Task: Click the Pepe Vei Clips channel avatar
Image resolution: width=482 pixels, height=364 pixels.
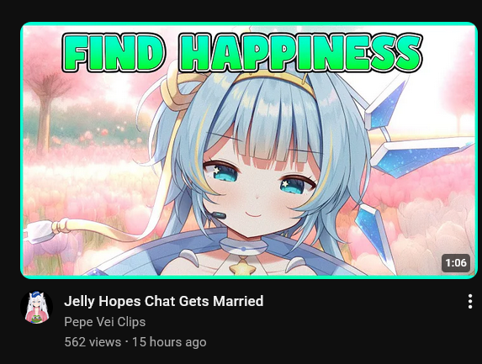Action: tap(36, 307)
